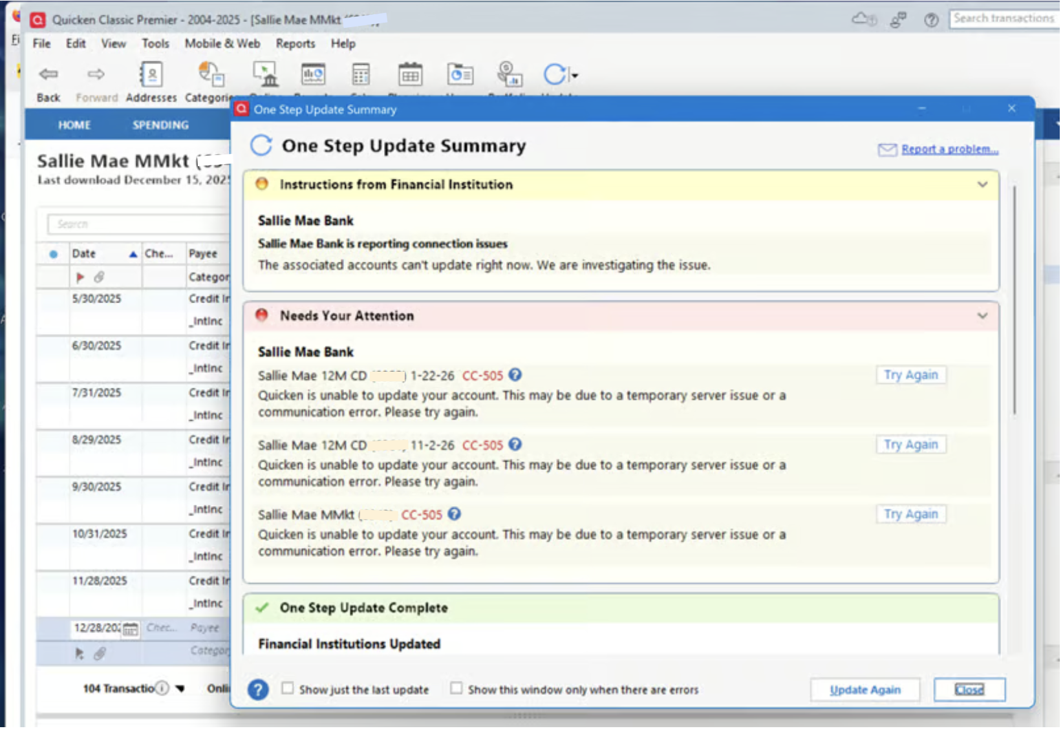1063x733 pixels.
Task: Open the support chat person icon
Action: [x=898, y=20]
